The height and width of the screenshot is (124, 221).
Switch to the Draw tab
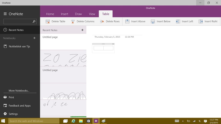pos(78,14)
